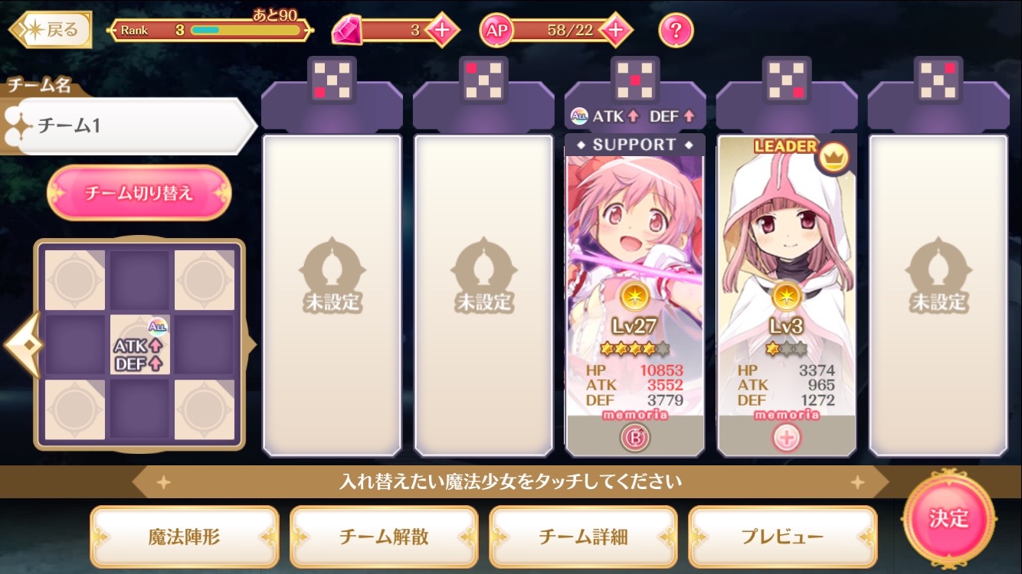The image size is (1022, 574).
Task: Show the previous formation with the left arrow
Action: coord(21,346)
